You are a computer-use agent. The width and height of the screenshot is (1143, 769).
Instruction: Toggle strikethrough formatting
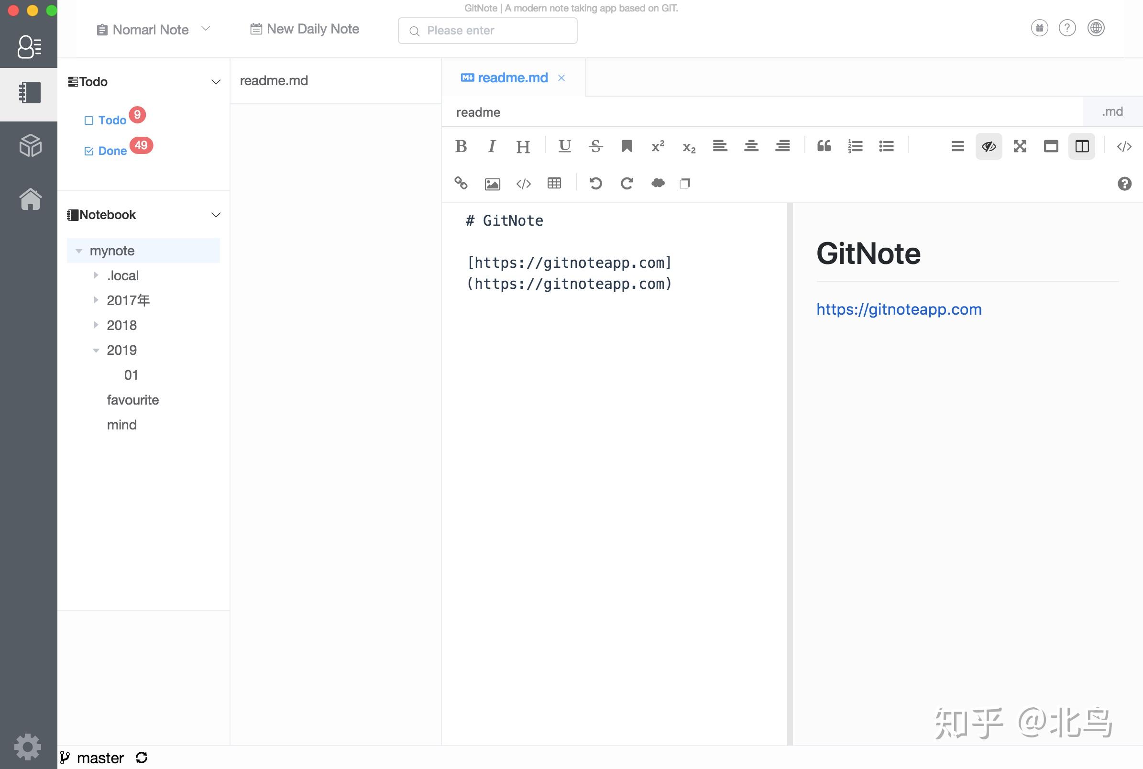[x=596, y=146]
